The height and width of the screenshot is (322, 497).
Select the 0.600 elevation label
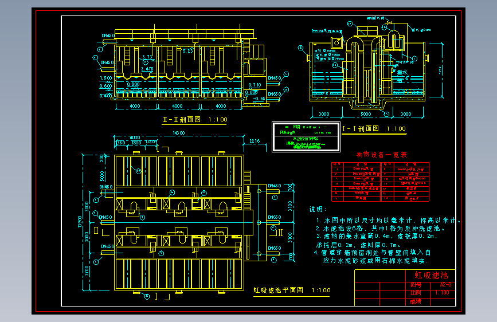[106, 86]
